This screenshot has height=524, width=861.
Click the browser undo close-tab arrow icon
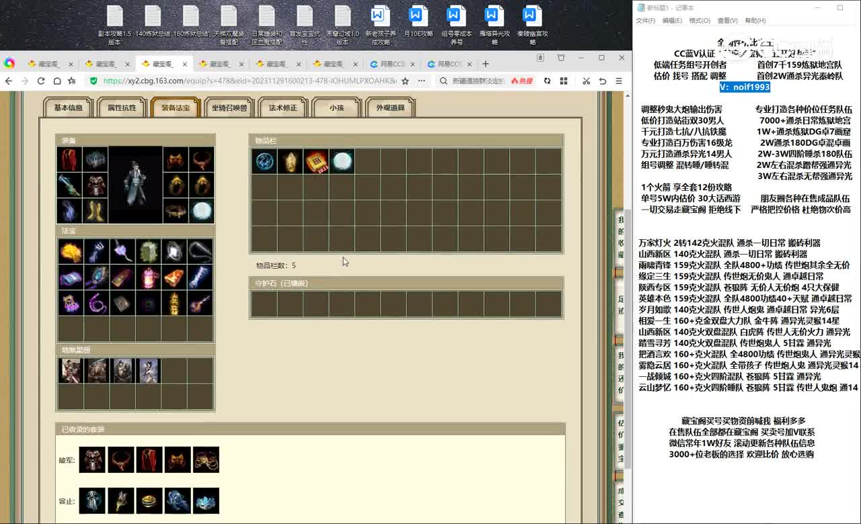point(603,81)
